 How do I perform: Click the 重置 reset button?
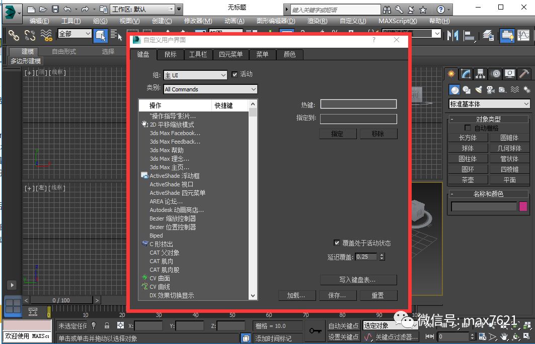pyautogui.click(x=378, y=296)
